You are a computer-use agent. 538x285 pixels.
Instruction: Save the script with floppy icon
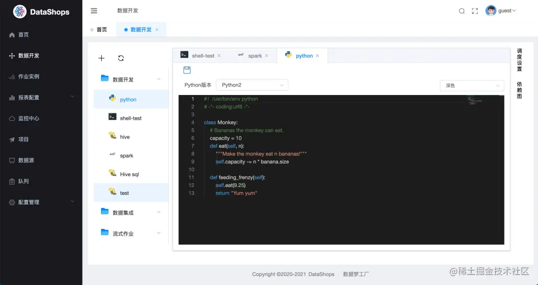coord(187,70)
